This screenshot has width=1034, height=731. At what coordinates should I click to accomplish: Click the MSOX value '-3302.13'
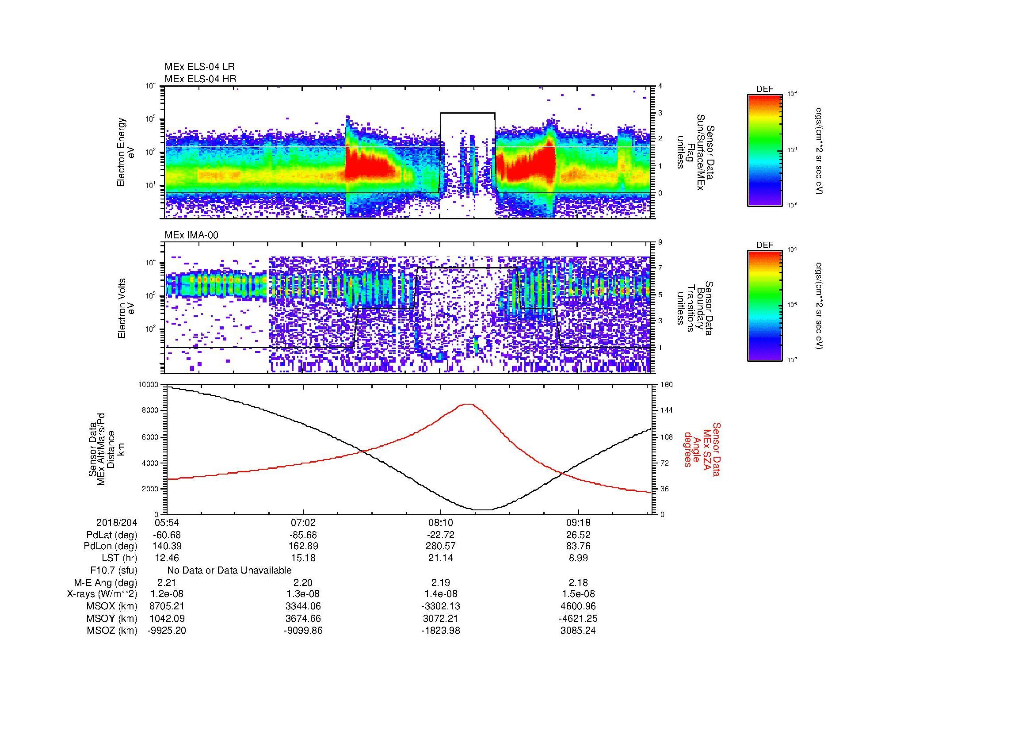pos(440,606)
